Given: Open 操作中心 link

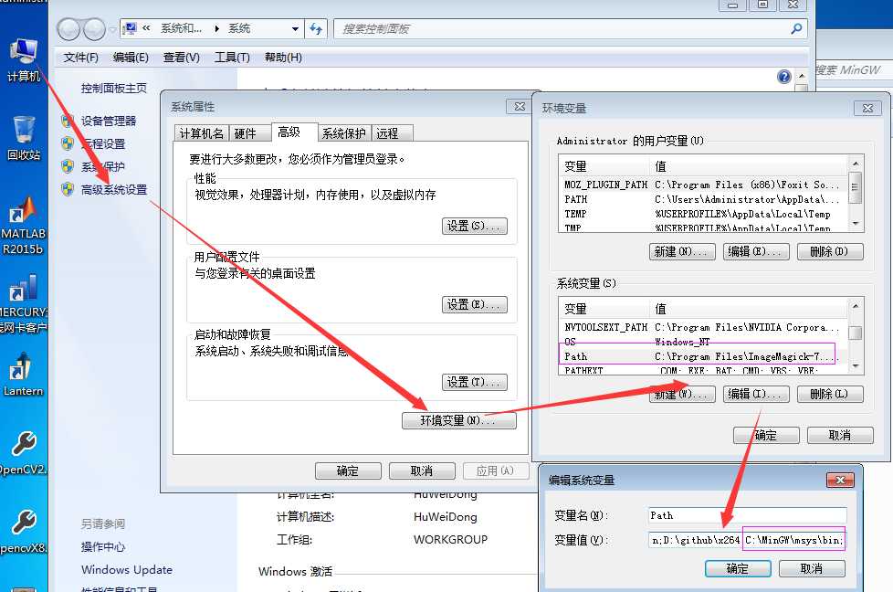Looking at the screenshot, I should coord(103,547).
